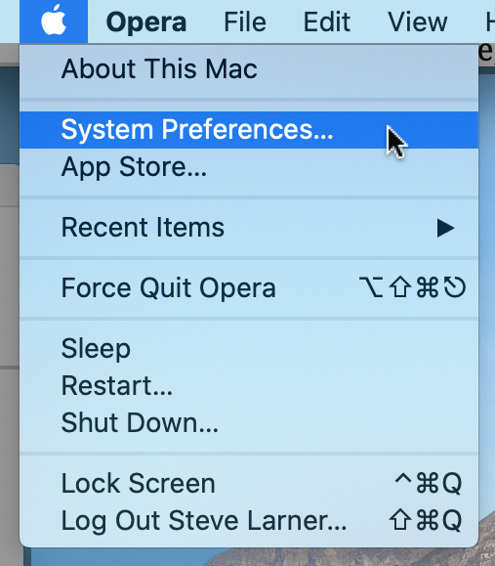Click the Lock Screen shortcut symbols

[428, 483]
